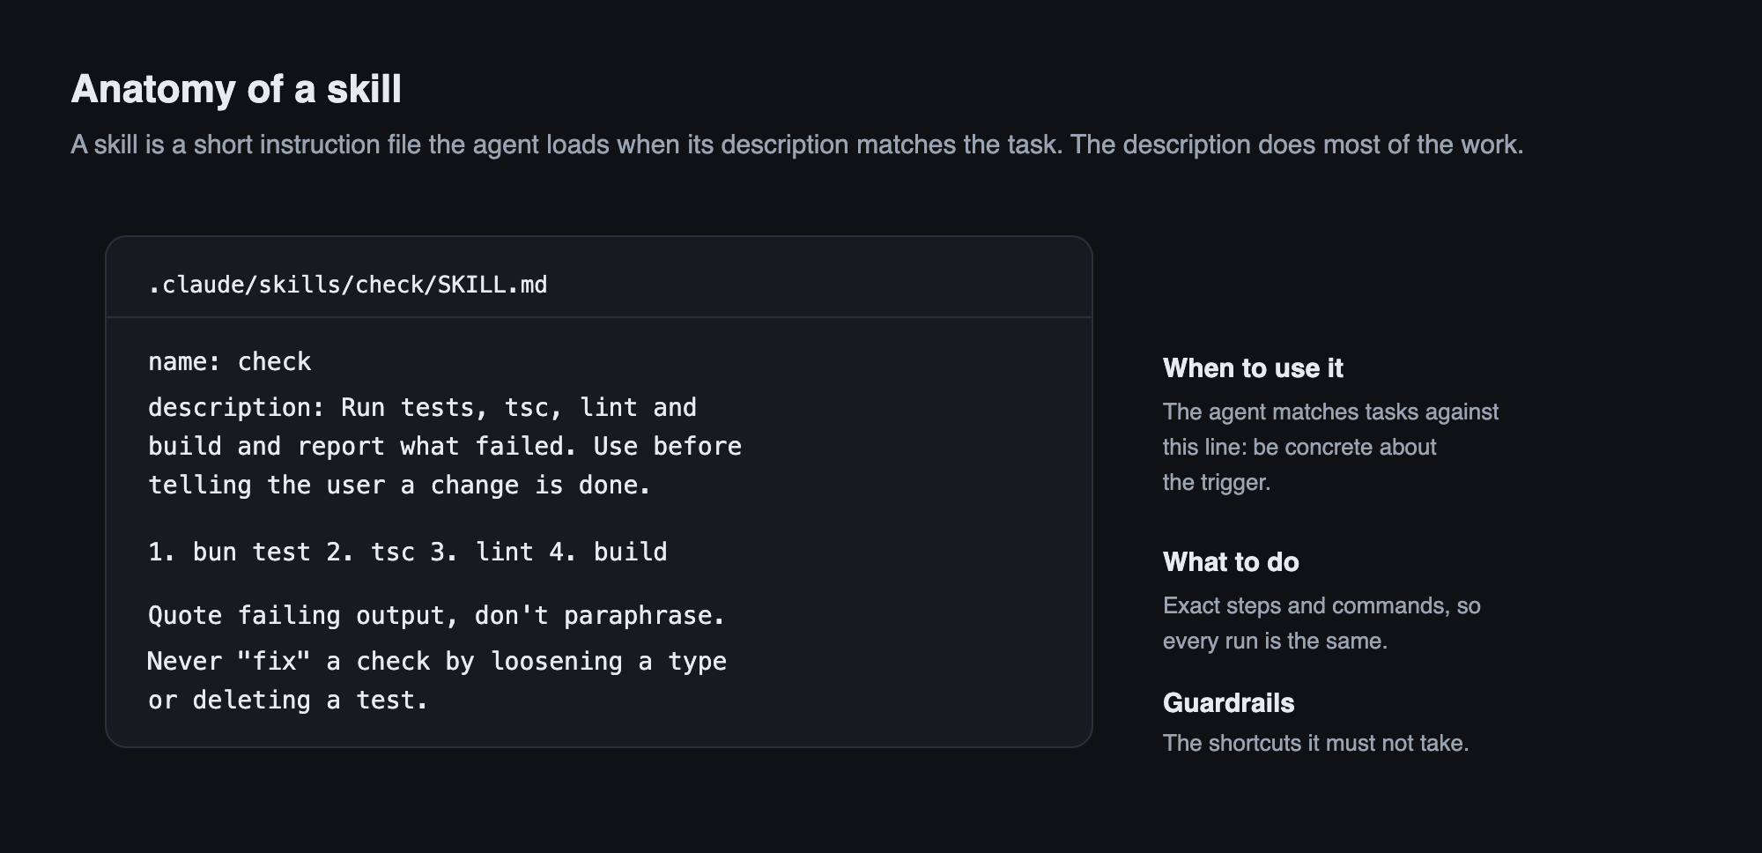Click the line 'build and report what failed. Use before'
The height and width of the screenshot is (853, 1762).
[445, 447]
